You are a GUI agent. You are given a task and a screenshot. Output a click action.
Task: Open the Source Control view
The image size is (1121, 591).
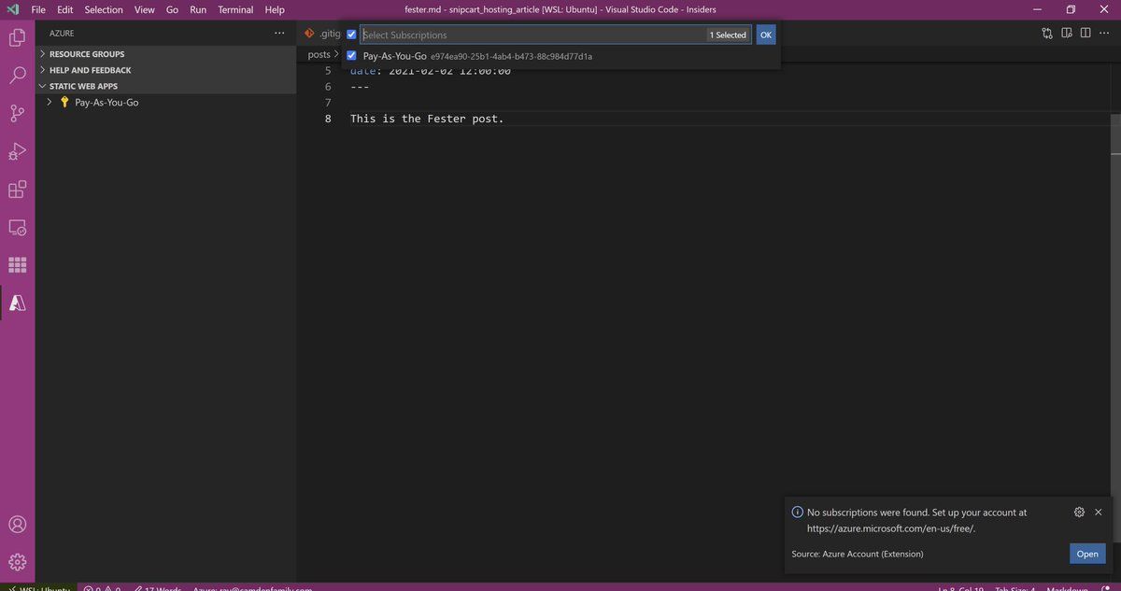[x=17, y=114]
